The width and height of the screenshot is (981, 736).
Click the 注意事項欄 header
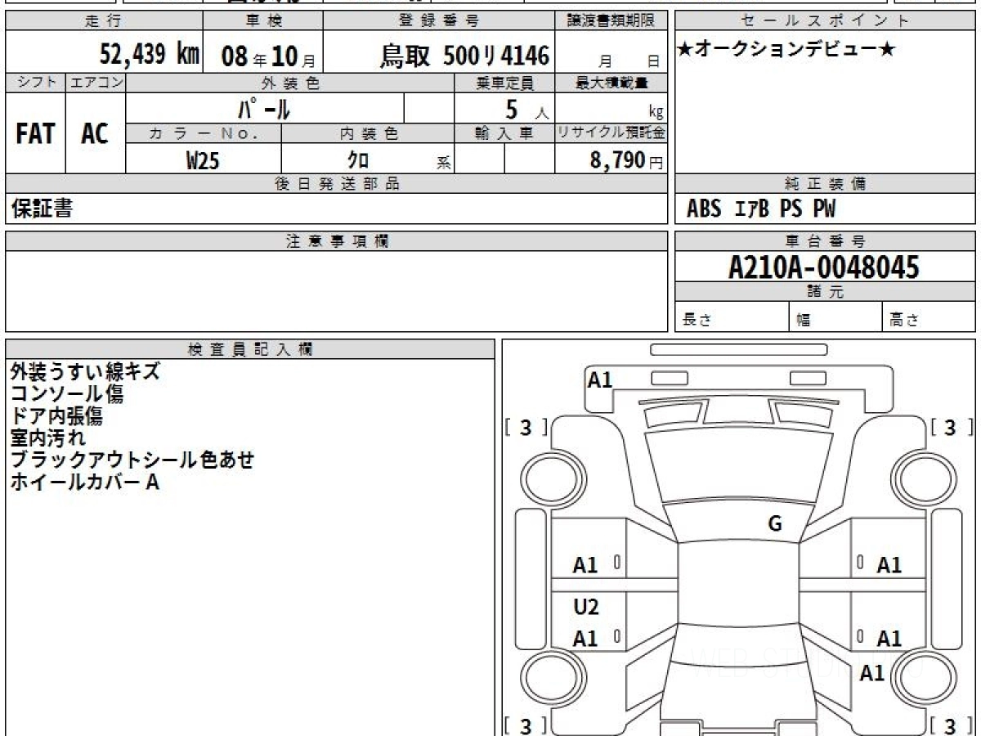(x=337, y=241)
